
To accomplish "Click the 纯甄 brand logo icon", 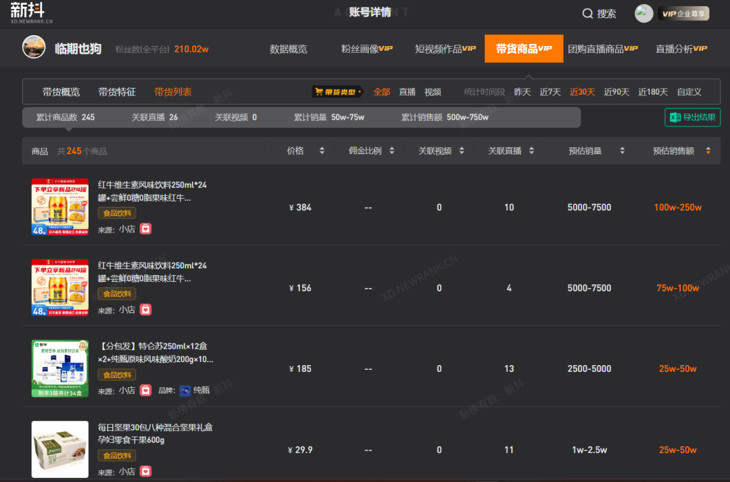I will click(x=185, y=390).
